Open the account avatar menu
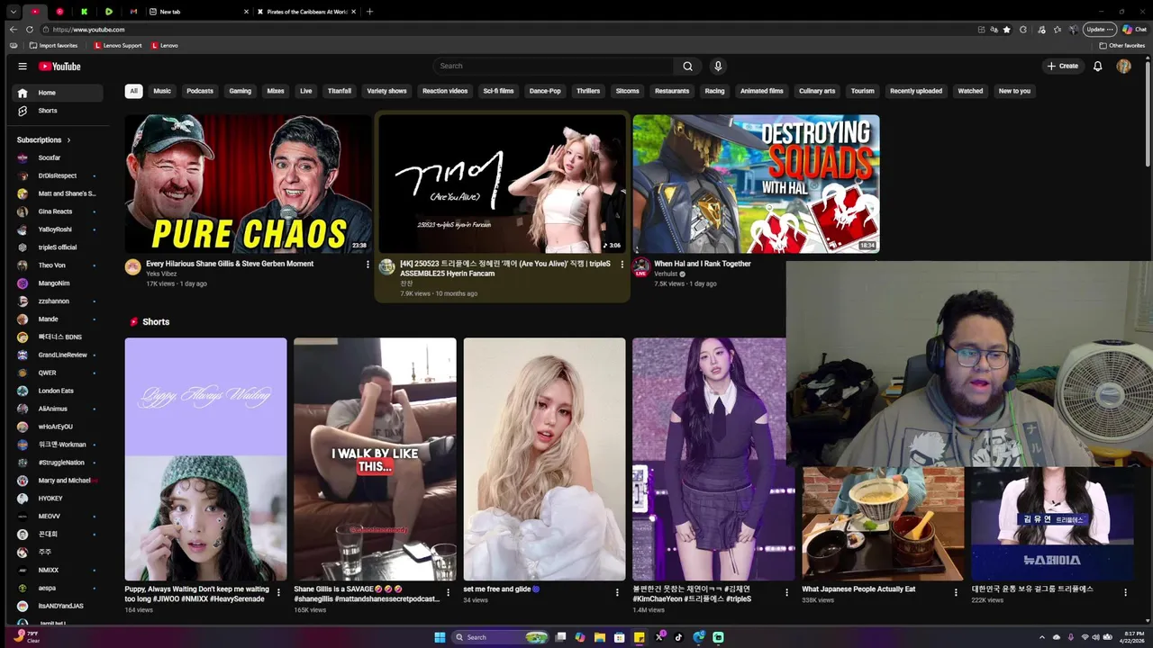The image size is (1153, 648). pyautogui.click(x=1123, y=66)
